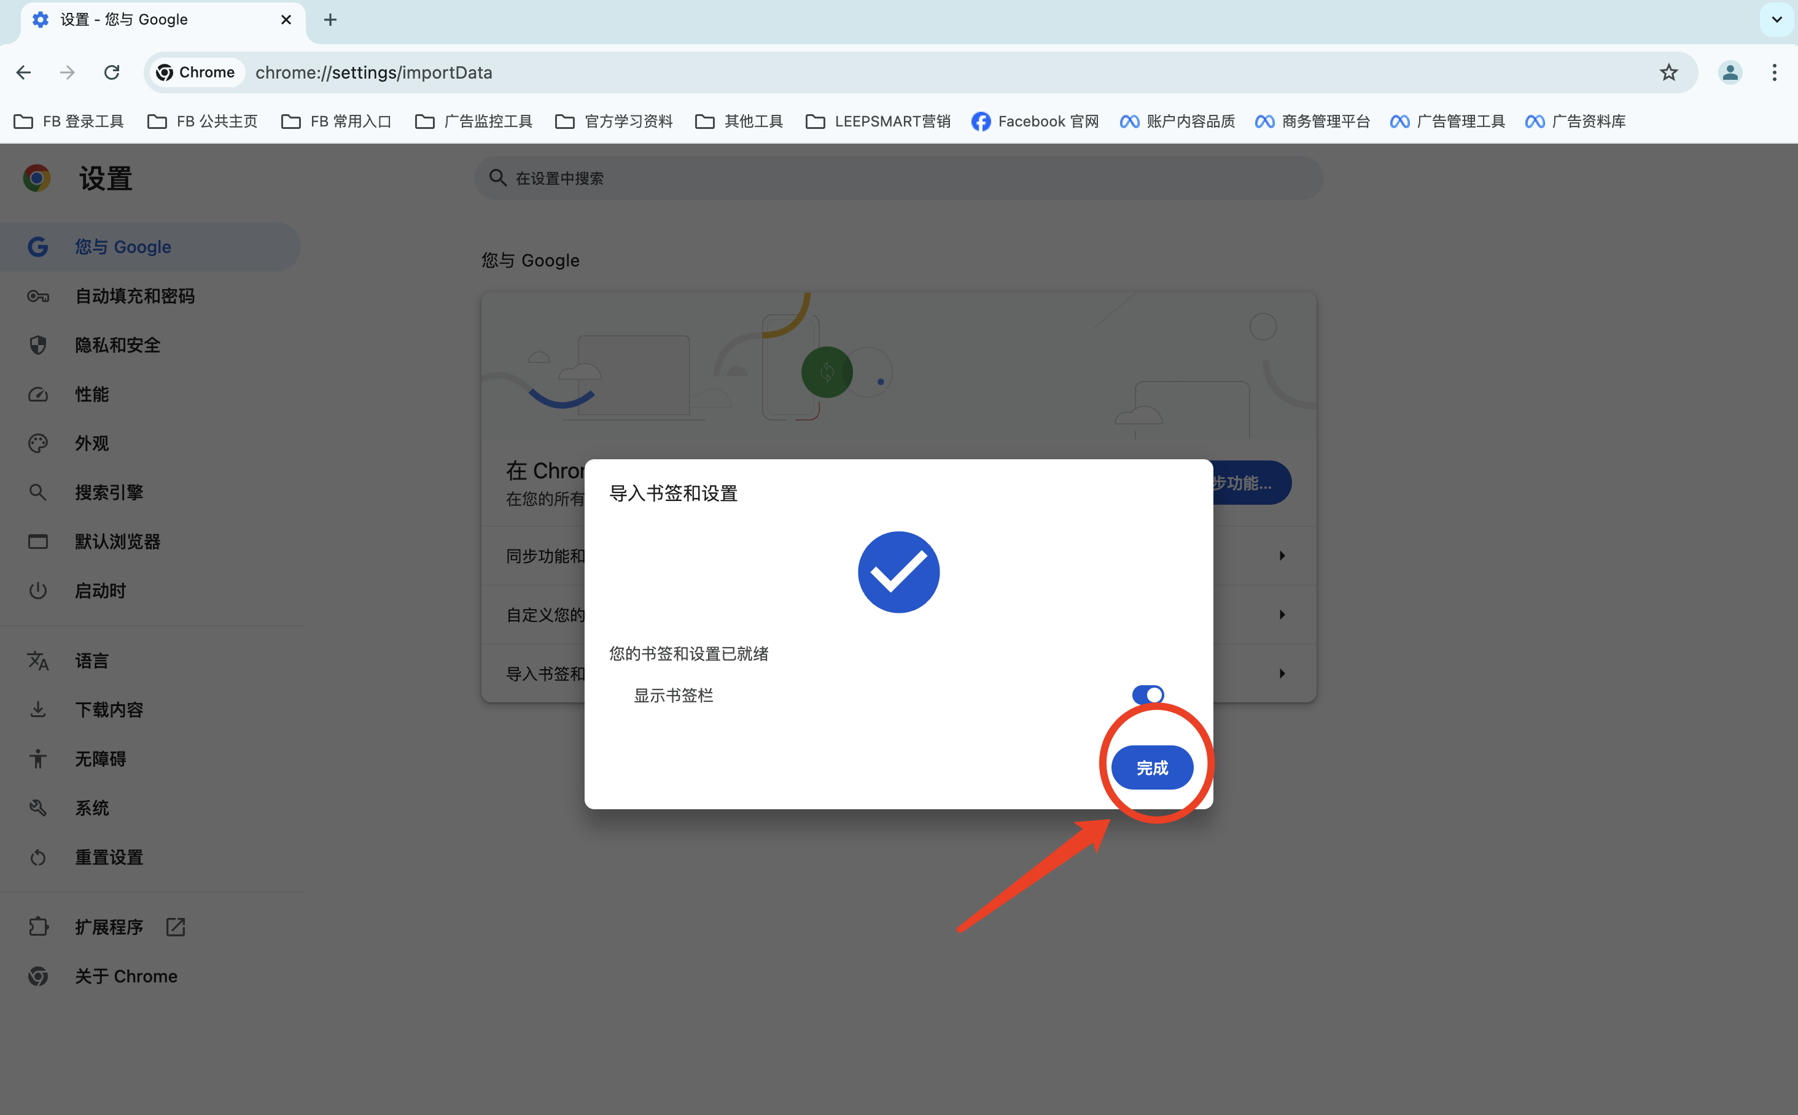
Task: Click the 关于 Chrome sidebar label
Action: coord(126,976)
